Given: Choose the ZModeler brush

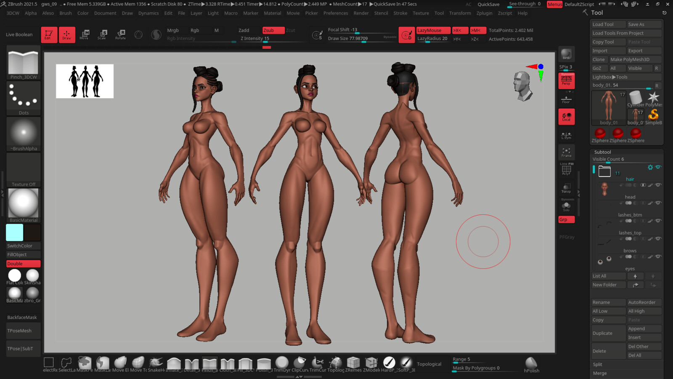Looking at the screenshot, I should tap(371, 364).
